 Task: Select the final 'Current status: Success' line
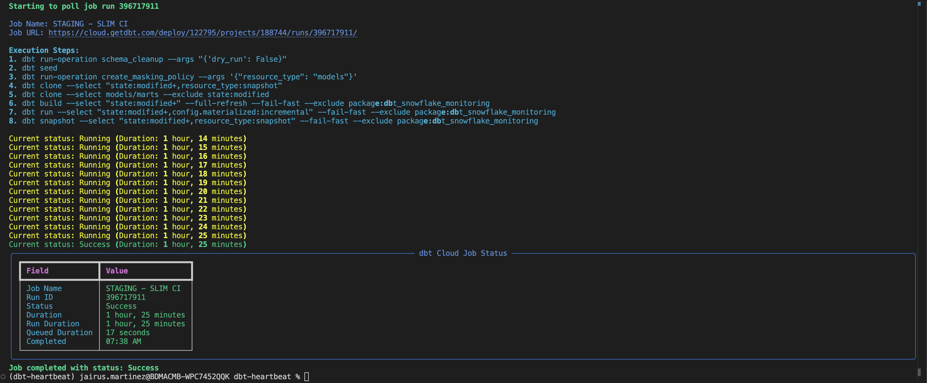pyautogui.click(x=127, y=244)
